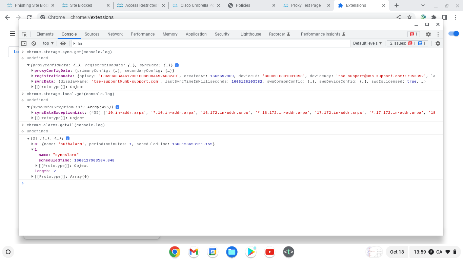Expand the proxyConfigData property
Screen dimensions: 463x260
pyautogui.click(x=33, y=71)
